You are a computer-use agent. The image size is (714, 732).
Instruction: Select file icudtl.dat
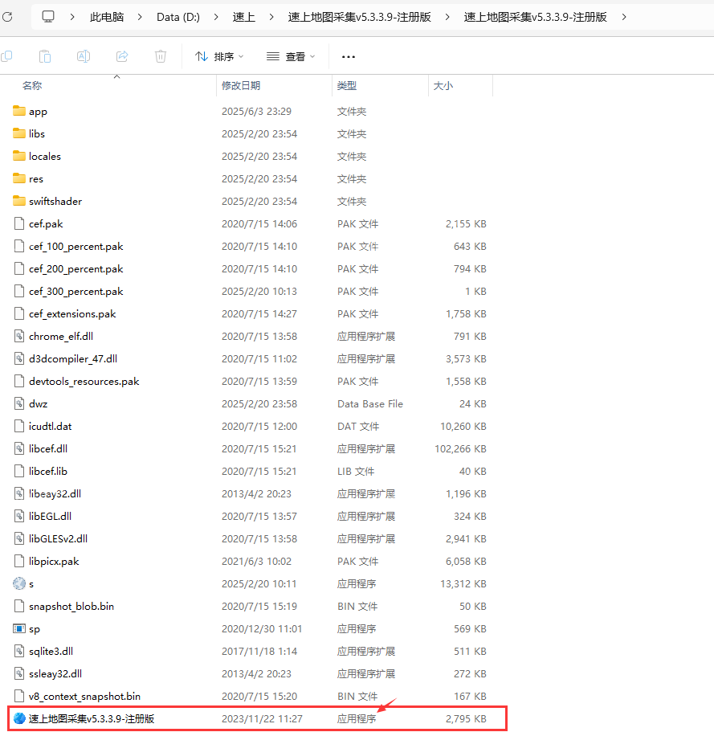click(50, 426)
